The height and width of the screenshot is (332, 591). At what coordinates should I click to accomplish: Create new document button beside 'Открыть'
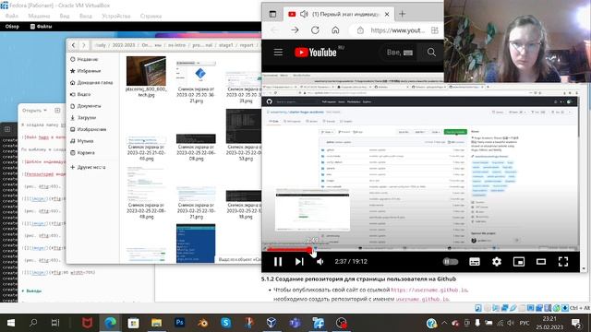click(57, 111)
